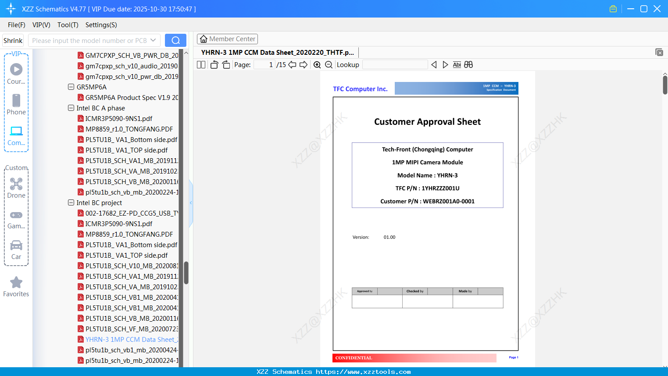Viewport: 668px width, 376px height.
Task: Select the Intel BC project folder label
Action: [x=99, y=202]
